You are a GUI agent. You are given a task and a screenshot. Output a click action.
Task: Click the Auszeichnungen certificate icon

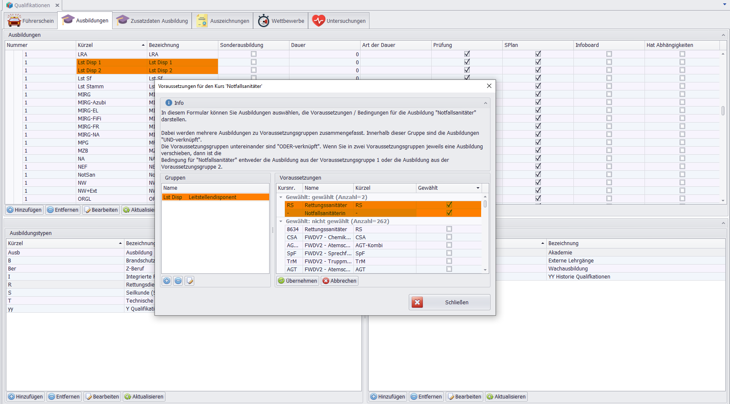(x=202, y=21)
